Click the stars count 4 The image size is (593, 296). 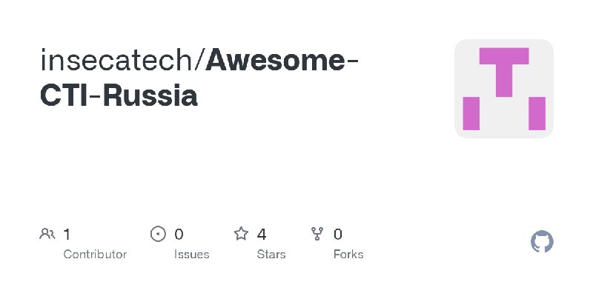tap(262, 235)
